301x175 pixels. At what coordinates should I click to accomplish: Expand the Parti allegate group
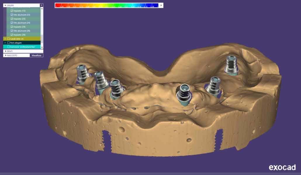point(5,43)
